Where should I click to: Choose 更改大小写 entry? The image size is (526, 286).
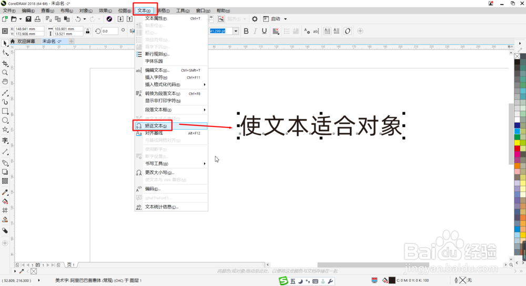coord(171,172)
